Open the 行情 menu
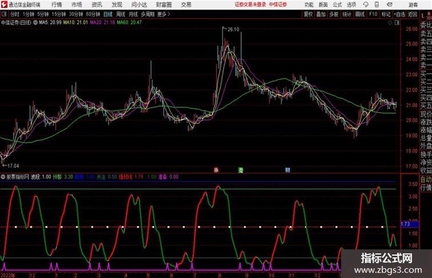432x278 pixels. [x=57, y=5]
